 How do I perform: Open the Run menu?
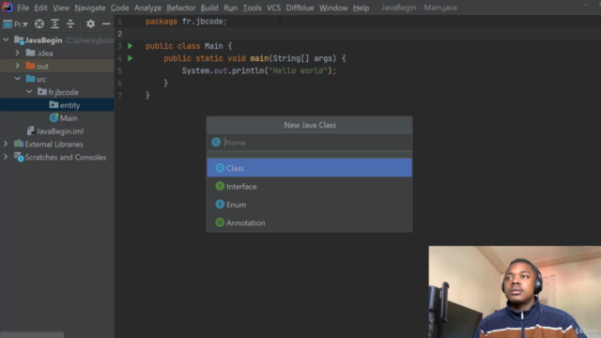tap(230, 8)
